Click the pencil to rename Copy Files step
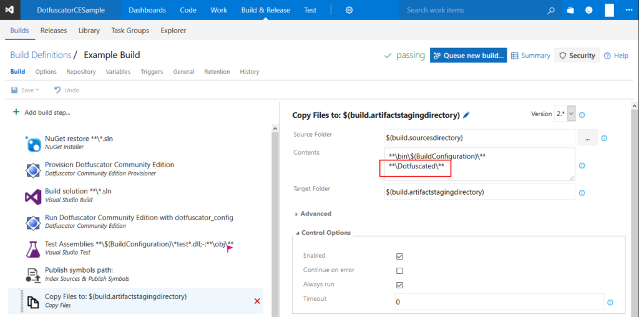The width and height of the screenshot is (639, 317). 466,115
